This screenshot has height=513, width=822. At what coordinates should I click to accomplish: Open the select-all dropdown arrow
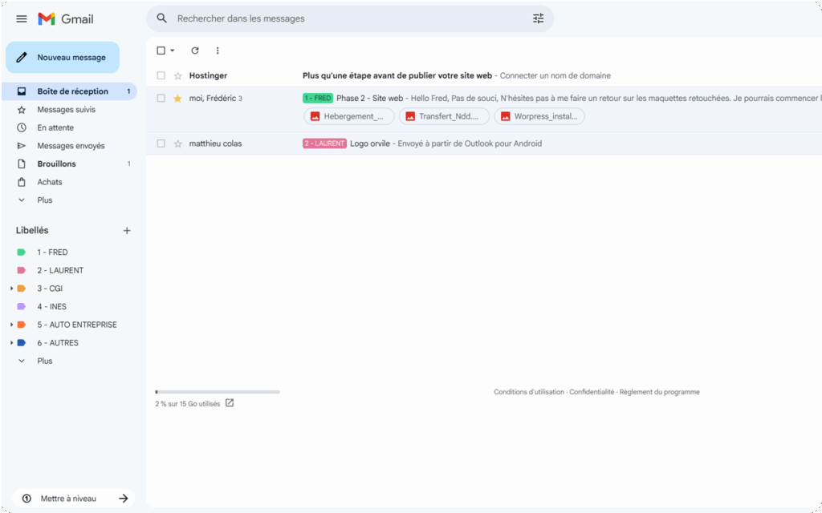173,50
